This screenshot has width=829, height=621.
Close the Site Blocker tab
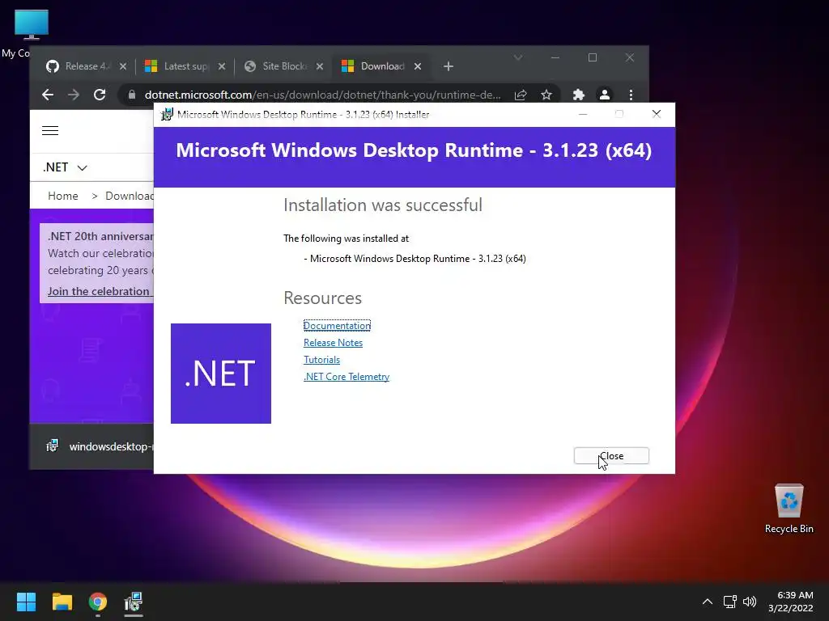319,66
